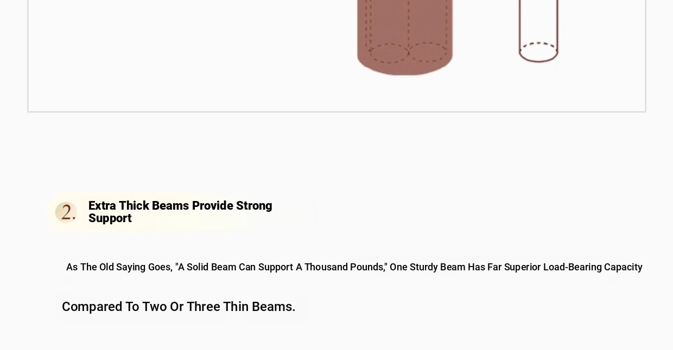
Task: Click the center dashed line in thick beam
Action: pos(409,24)
